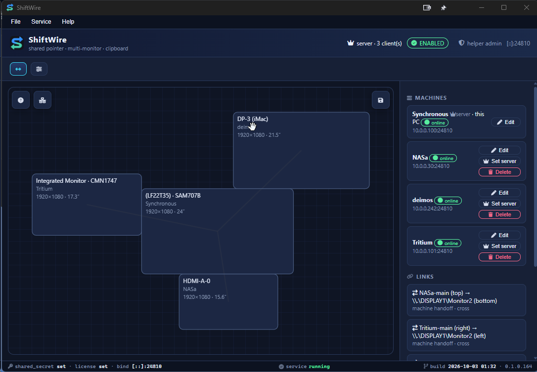Click the help question mark icon on canvas
Viewport: 537px width, 372px height.
click(x=21, y=100)
